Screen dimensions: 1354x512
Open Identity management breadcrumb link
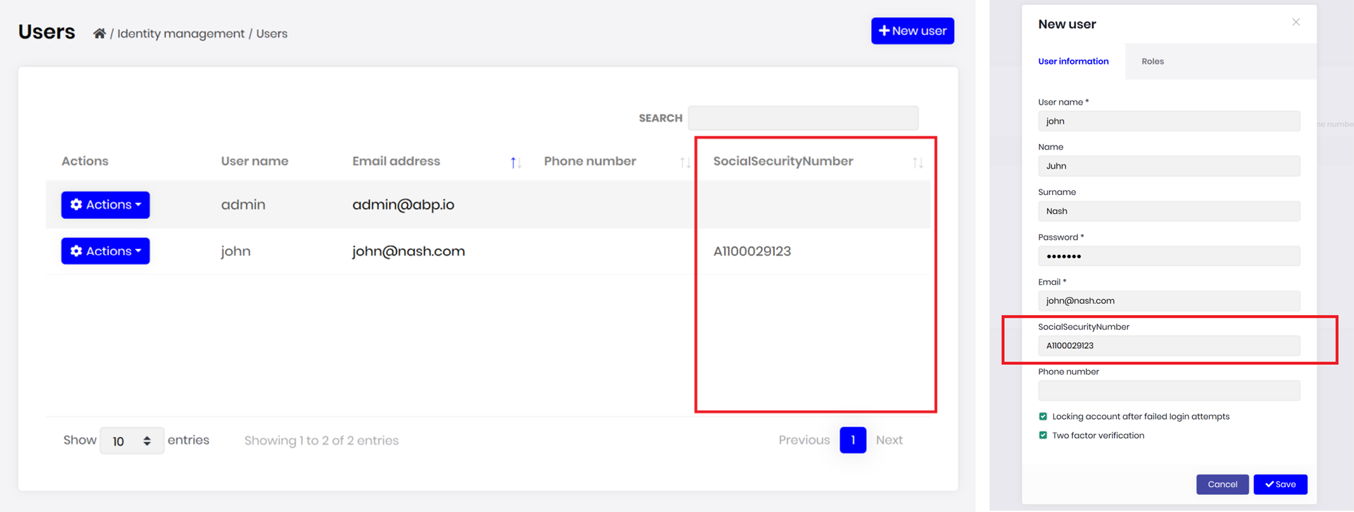point(181,34)
